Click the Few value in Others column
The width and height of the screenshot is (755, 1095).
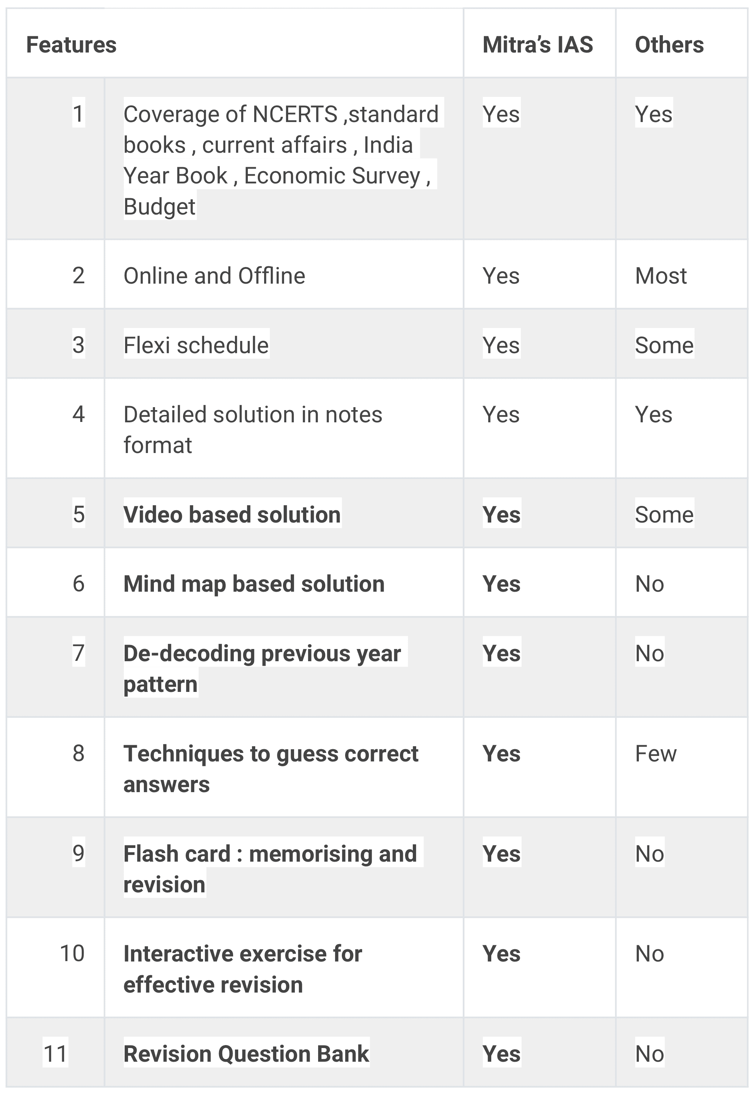coord(655,753)
